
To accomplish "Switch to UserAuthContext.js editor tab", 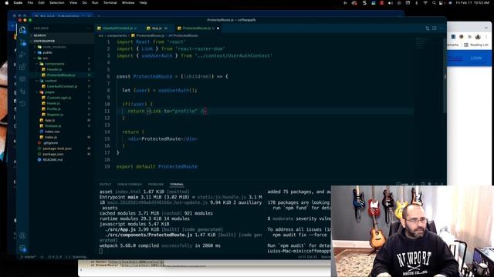I will [x=117, y=28].
